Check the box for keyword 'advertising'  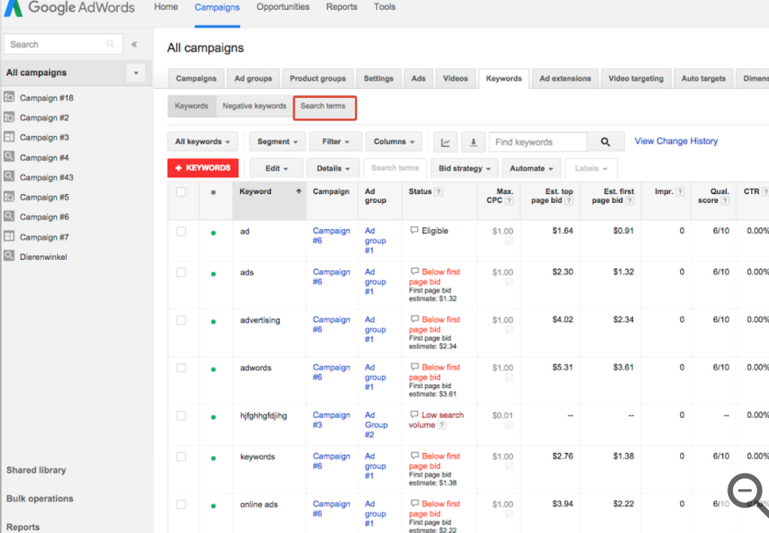(181, 320)
